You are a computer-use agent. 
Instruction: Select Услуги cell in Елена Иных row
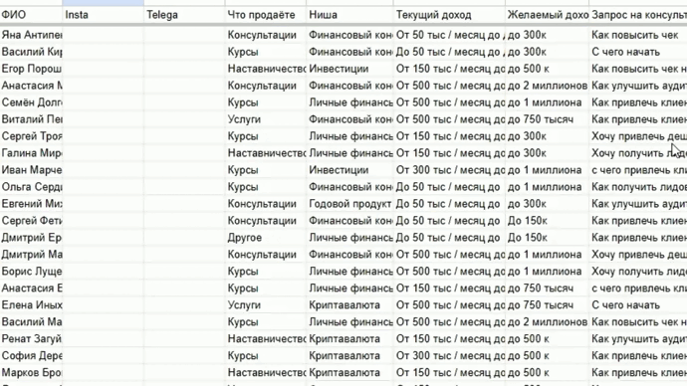(266, 305)
